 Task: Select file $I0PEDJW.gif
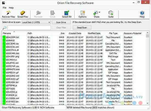[12, 73]
